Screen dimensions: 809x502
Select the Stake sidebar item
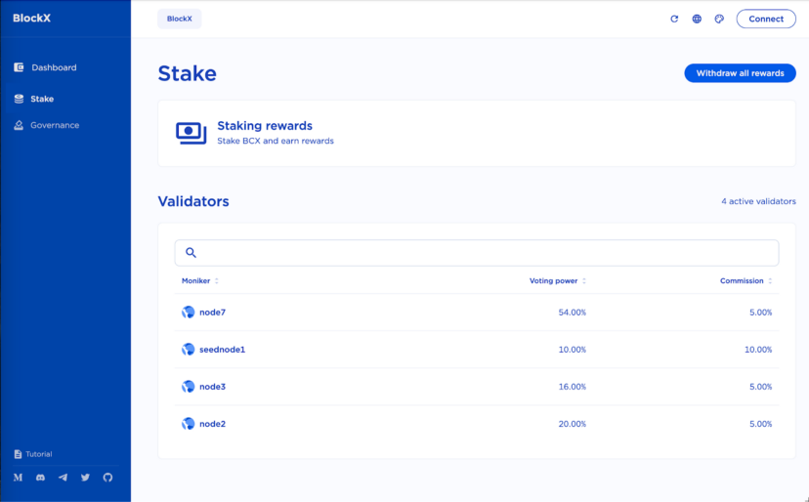tap(42, 99)
